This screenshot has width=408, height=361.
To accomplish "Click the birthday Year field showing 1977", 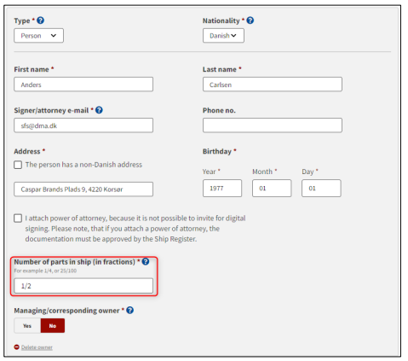I will pyautogui.click(x=222, y=188).
